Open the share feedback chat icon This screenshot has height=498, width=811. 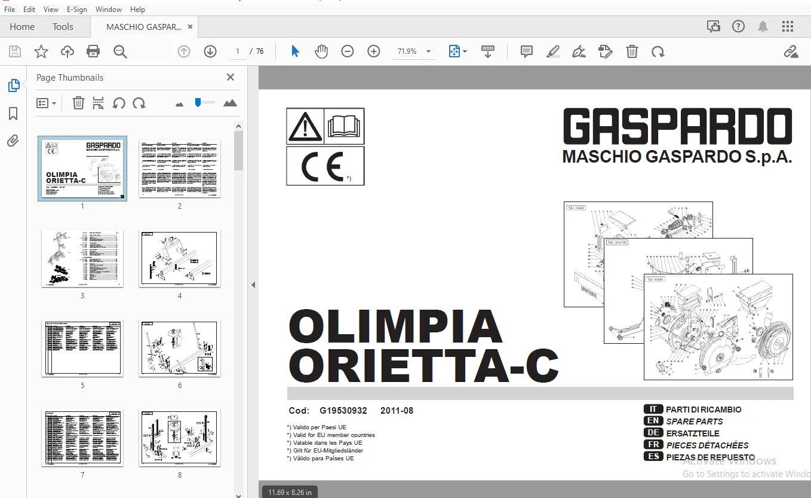714,26
